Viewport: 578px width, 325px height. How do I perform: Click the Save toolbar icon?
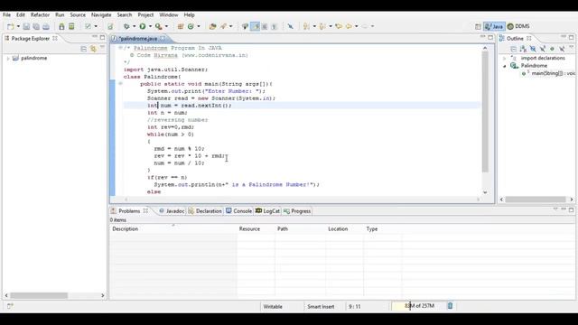tap(26, 26)
